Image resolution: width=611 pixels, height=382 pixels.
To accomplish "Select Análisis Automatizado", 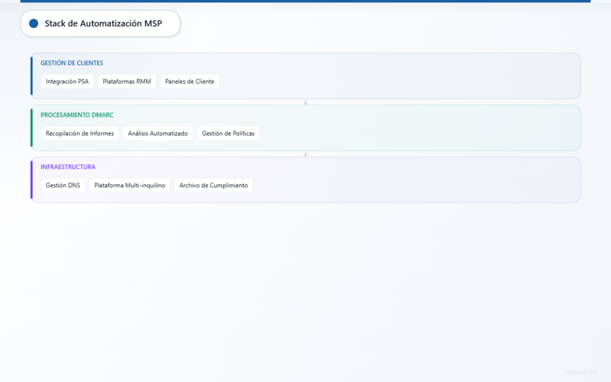I will click(x=158, y=133).
